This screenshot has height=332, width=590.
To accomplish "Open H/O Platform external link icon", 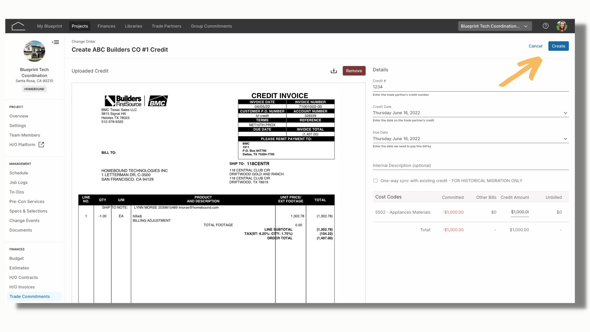I will pyautogui.click(x=41, y=144).
